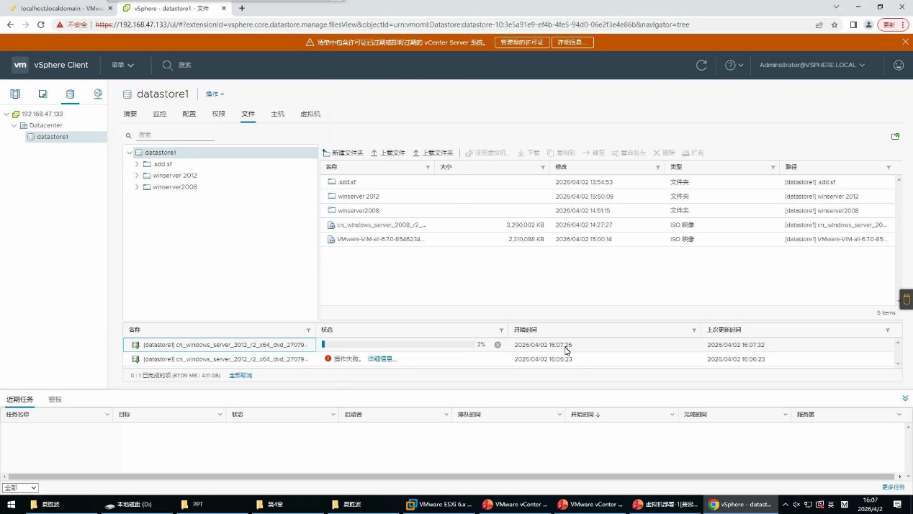Image resolution: width=913 pixels, height=514 pixels.
Task: Switch to the Summary tab
Action: tap(130, 114)
